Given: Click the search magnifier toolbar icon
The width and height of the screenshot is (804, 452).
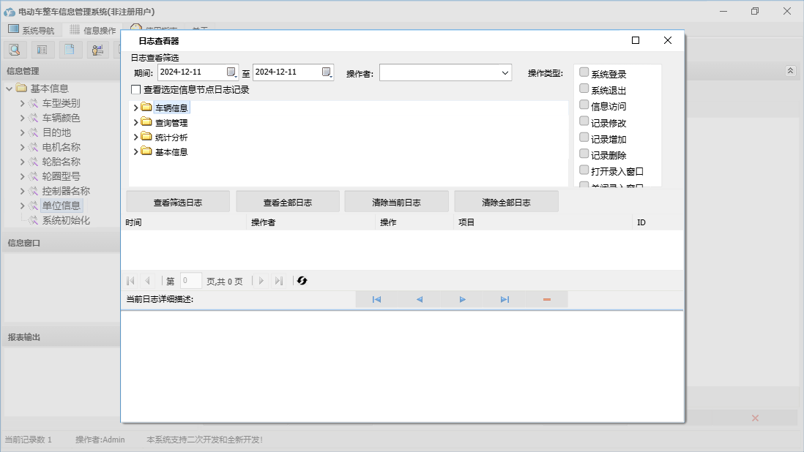Looking at the screenshot, I should pyautogui.click(x=15, y=50).
